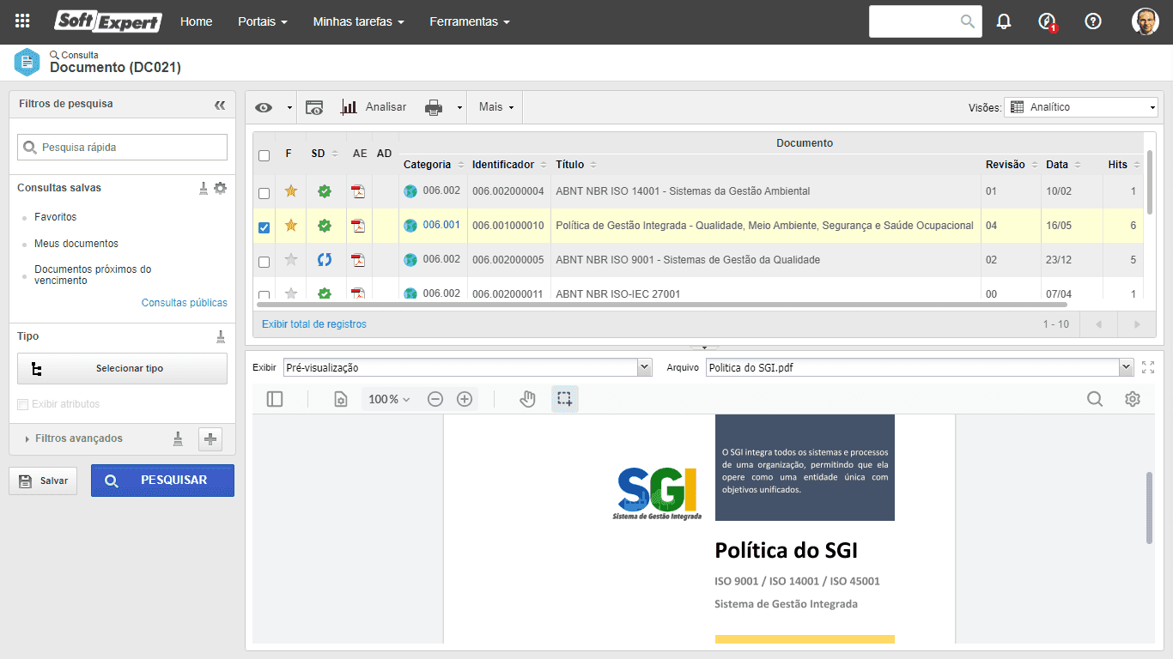
Task: Click the PESQUISAR button
Action: pos(162,481)
